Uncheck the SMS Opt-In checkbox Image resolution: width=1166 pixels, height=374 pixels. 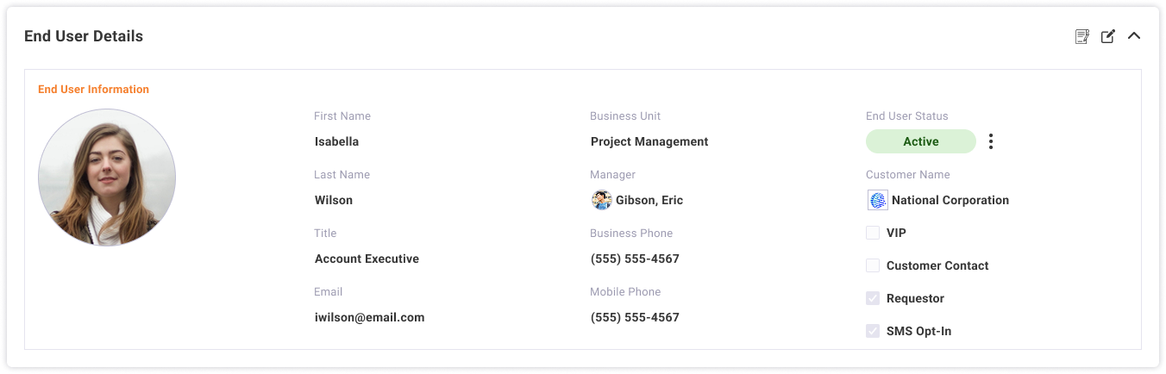click(873, 331)
